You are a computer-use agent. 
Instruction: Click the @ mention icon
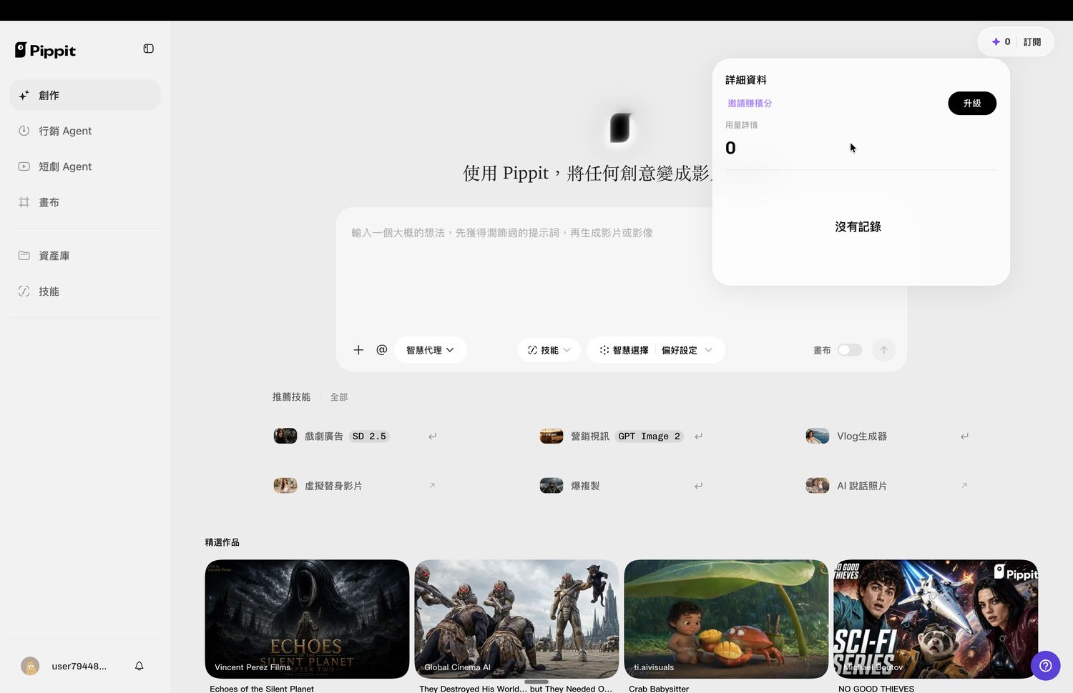382,350
